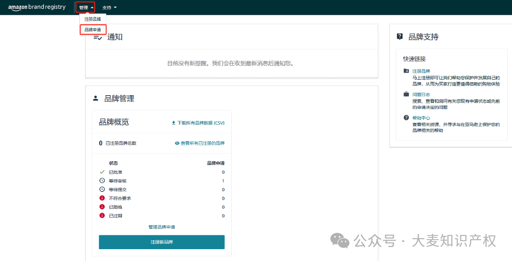Click the 品牌支持 help bubble icon

(400, 36)
